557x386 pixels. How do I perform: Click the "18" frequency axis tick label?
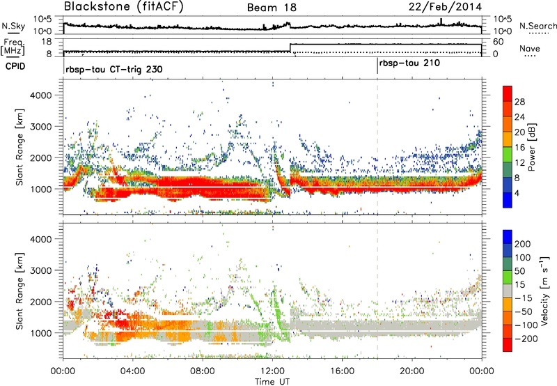(47, 42)
